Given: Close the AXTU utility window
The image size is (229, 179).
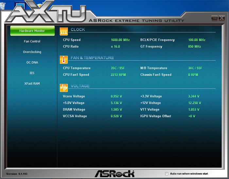Looking at the screenshot, I should click(221, 18).
